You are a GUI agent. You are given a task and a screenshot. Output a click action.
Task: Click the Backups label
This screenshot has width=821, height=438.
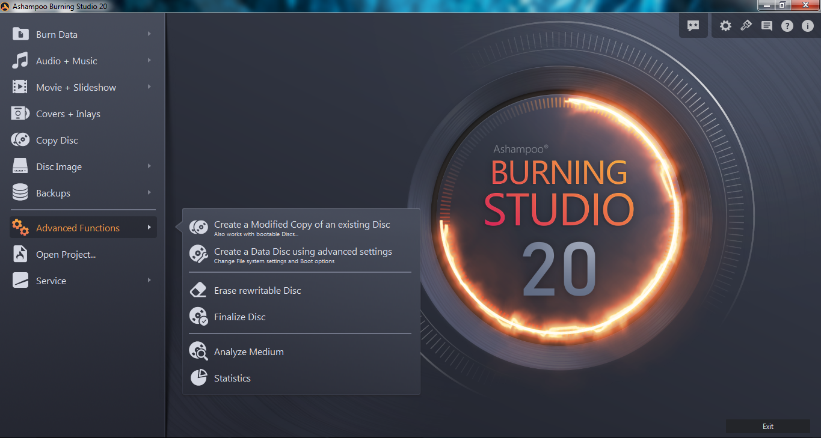tap(53, 193)
